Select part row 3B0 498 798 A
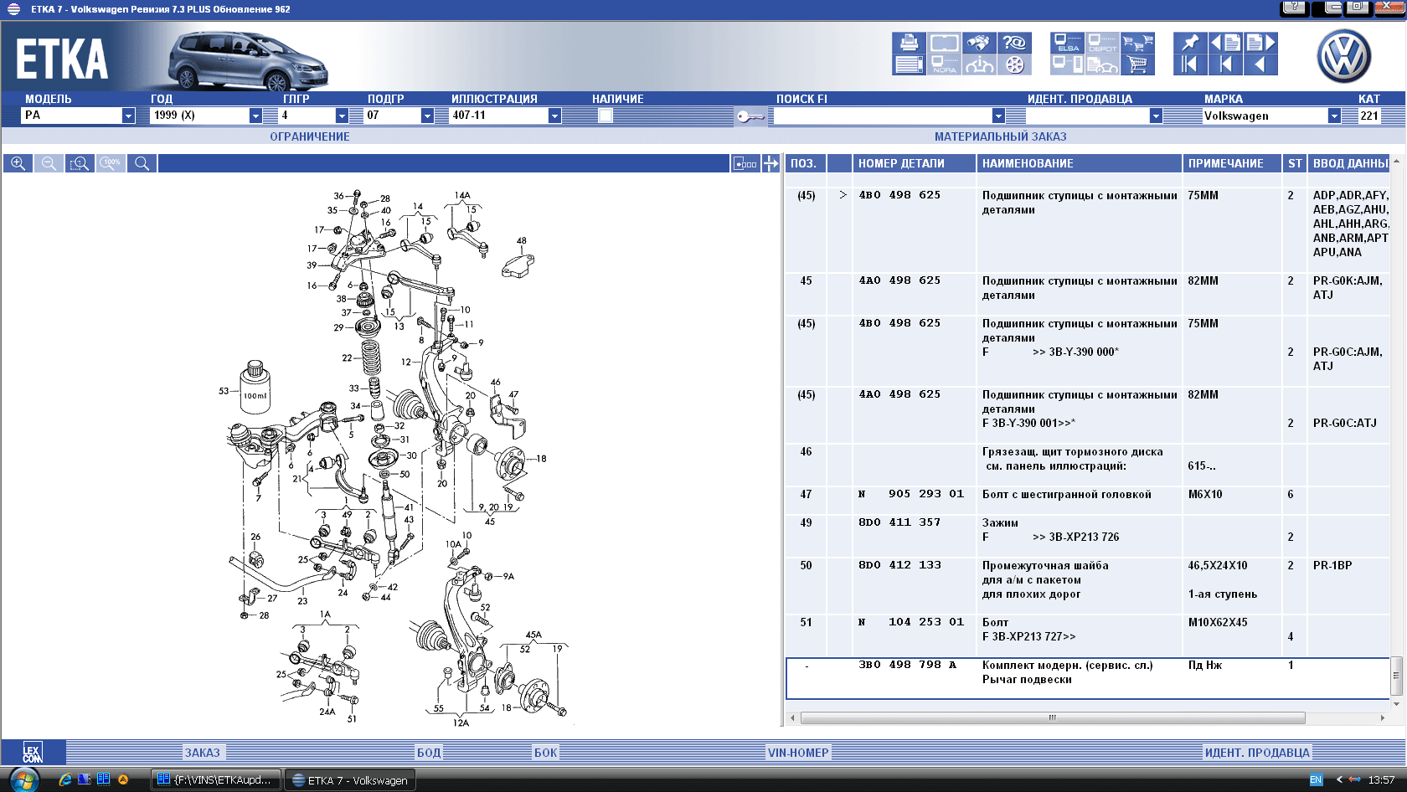This screenshot has width=1407, height=792. tap(1088, 678)
